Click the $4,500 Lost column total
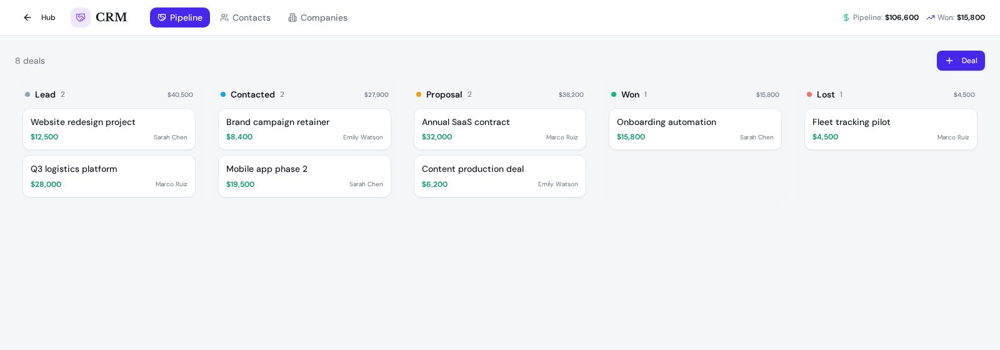This screenshot has width=1000, height=350. (x=964, y=95)
